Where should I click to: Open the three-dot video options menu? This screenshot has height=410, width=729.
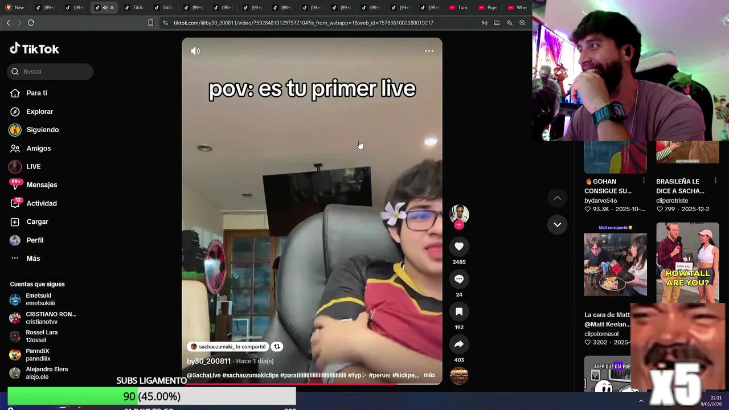(x=429, y=51)
